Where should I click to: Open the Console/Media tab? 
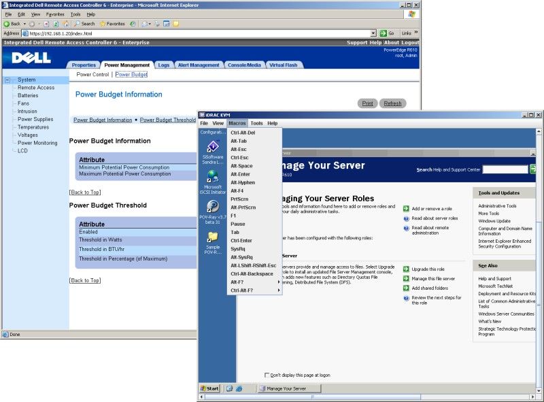[x=244, y=65]
